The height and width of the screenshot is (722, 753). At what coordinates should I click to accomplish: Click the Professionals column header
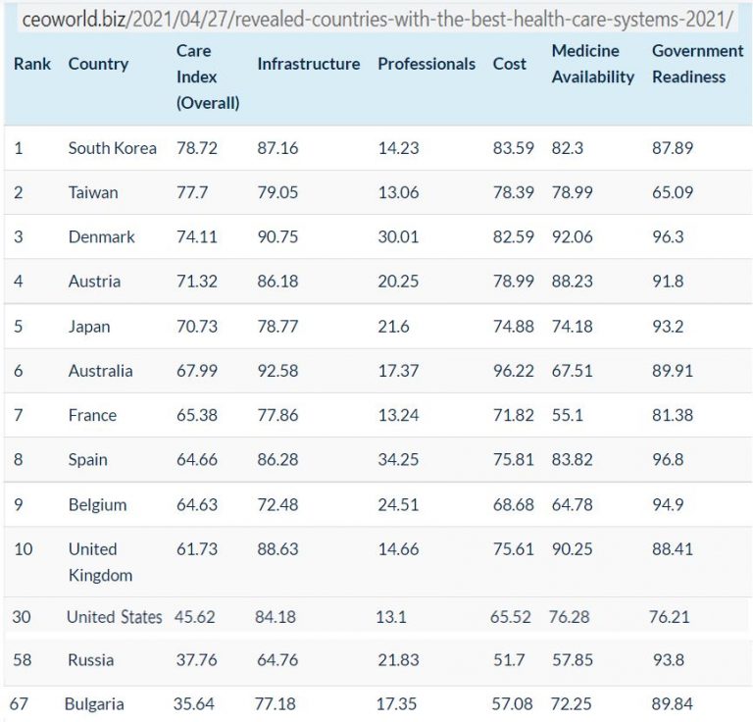[x=426, y=64]
